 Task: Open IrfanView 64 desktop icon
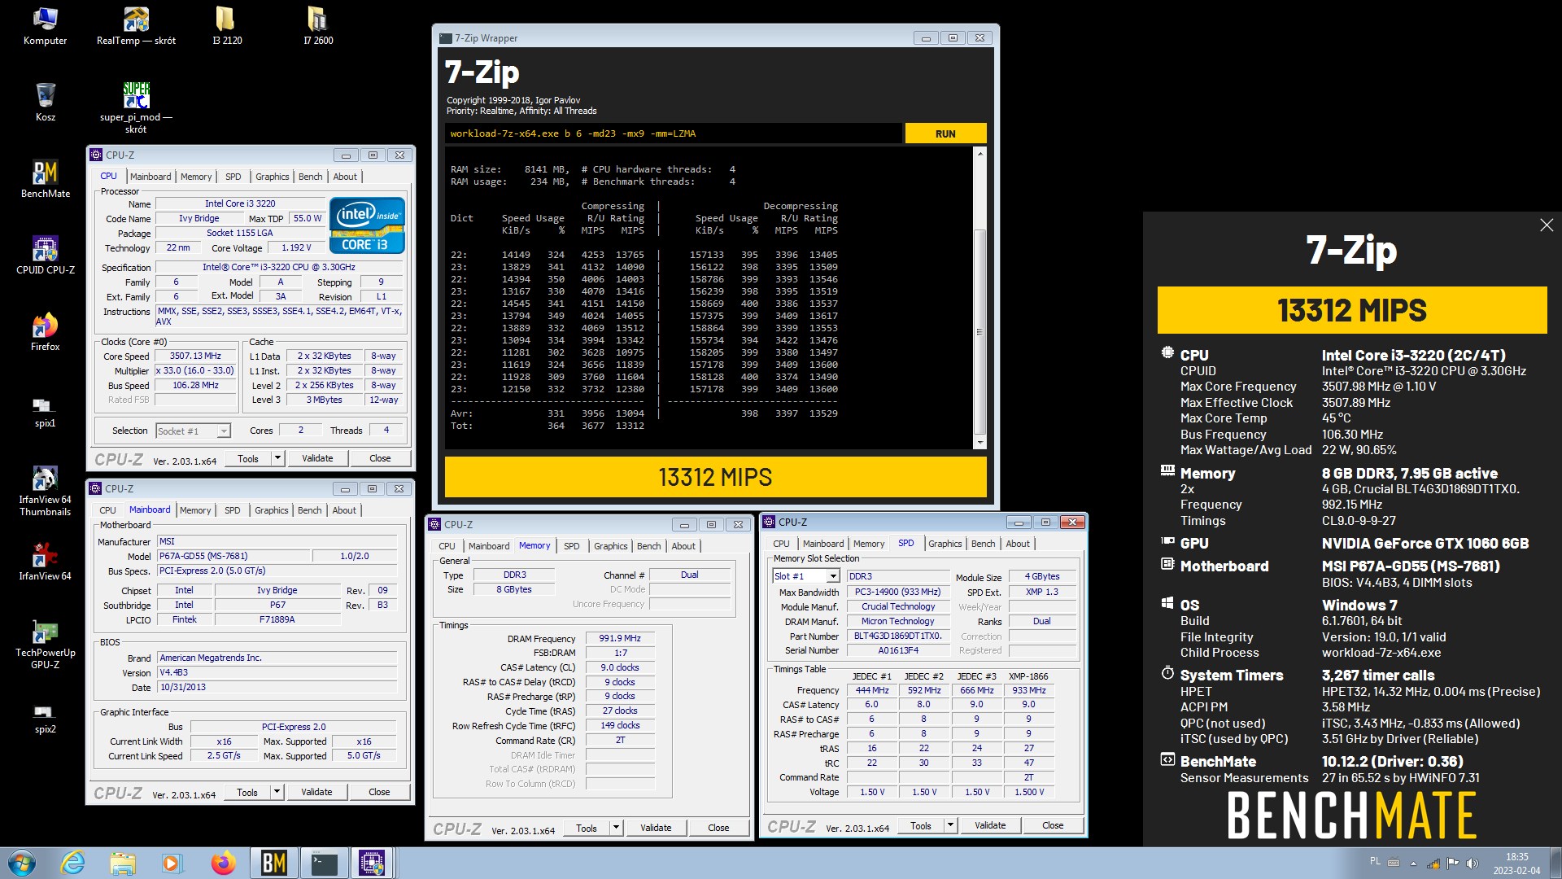tap(46, 562)
